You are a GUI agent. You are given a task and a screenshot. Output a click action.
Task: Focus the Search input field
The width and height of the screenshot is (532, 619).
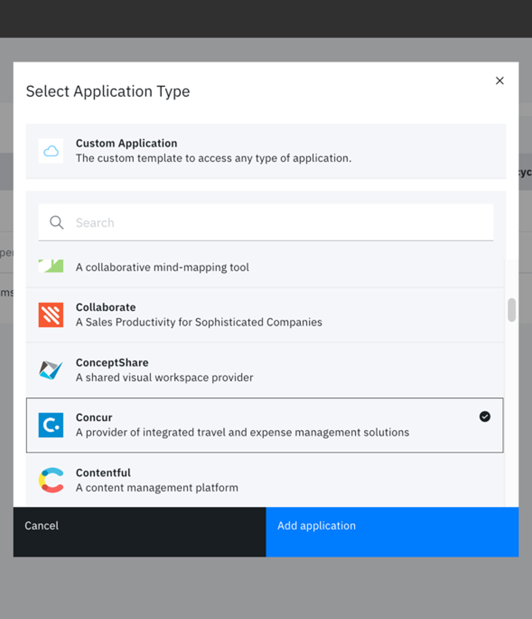[x=265, y=223]
